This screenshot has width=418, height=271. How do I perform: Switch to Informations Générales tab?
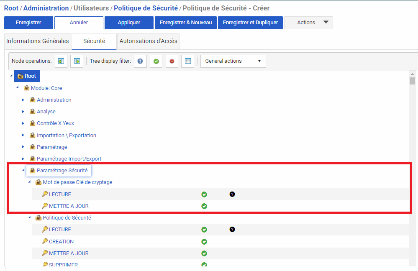(x=38, y=41)
